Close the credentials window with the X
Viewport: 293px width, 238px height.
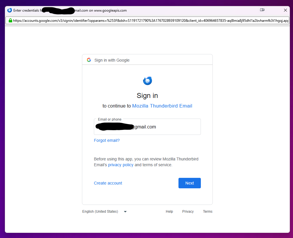[285, 10]
